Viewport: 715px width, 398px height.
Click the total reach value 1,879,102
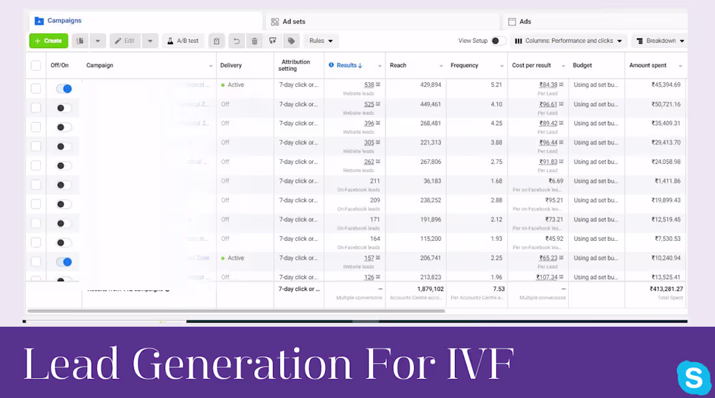point(430,289)
